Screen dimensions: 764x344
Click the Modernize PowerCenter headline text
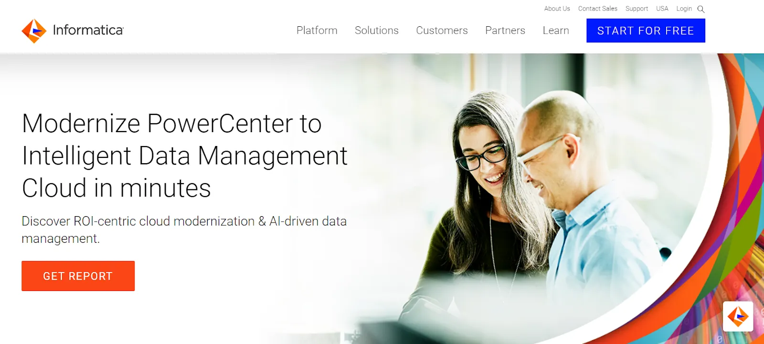[185, 156]
